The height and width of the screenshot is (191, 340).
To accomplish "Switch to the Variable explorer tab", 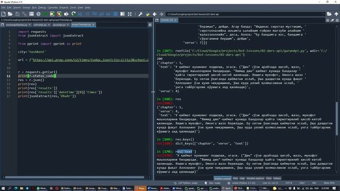I will tap(255, 178).
